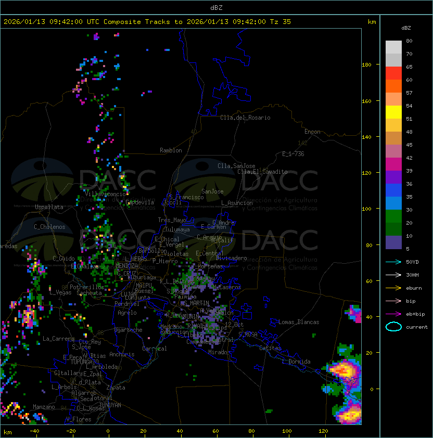
Task: Click the Lomas_Blancas map label
Action: click(x=299, y=322)
